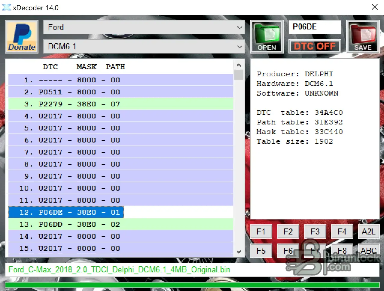Screen dimensions: 384x291
Task: Click the loaded file name Ford_C-Max bin
Action: pyautogui.click(x=119, y=270)
